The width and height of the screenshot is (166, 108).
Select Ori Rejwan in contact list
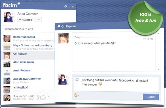(x=28, y=55)
